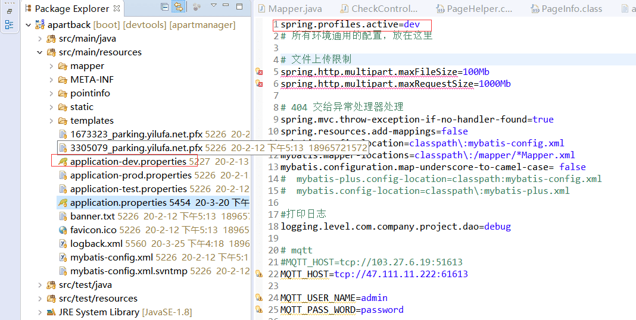This screenshot has height=320, width=636.
Task: Select 3305079_parking.yilufa.net.pfx file
Action: (x=136, y=148)
